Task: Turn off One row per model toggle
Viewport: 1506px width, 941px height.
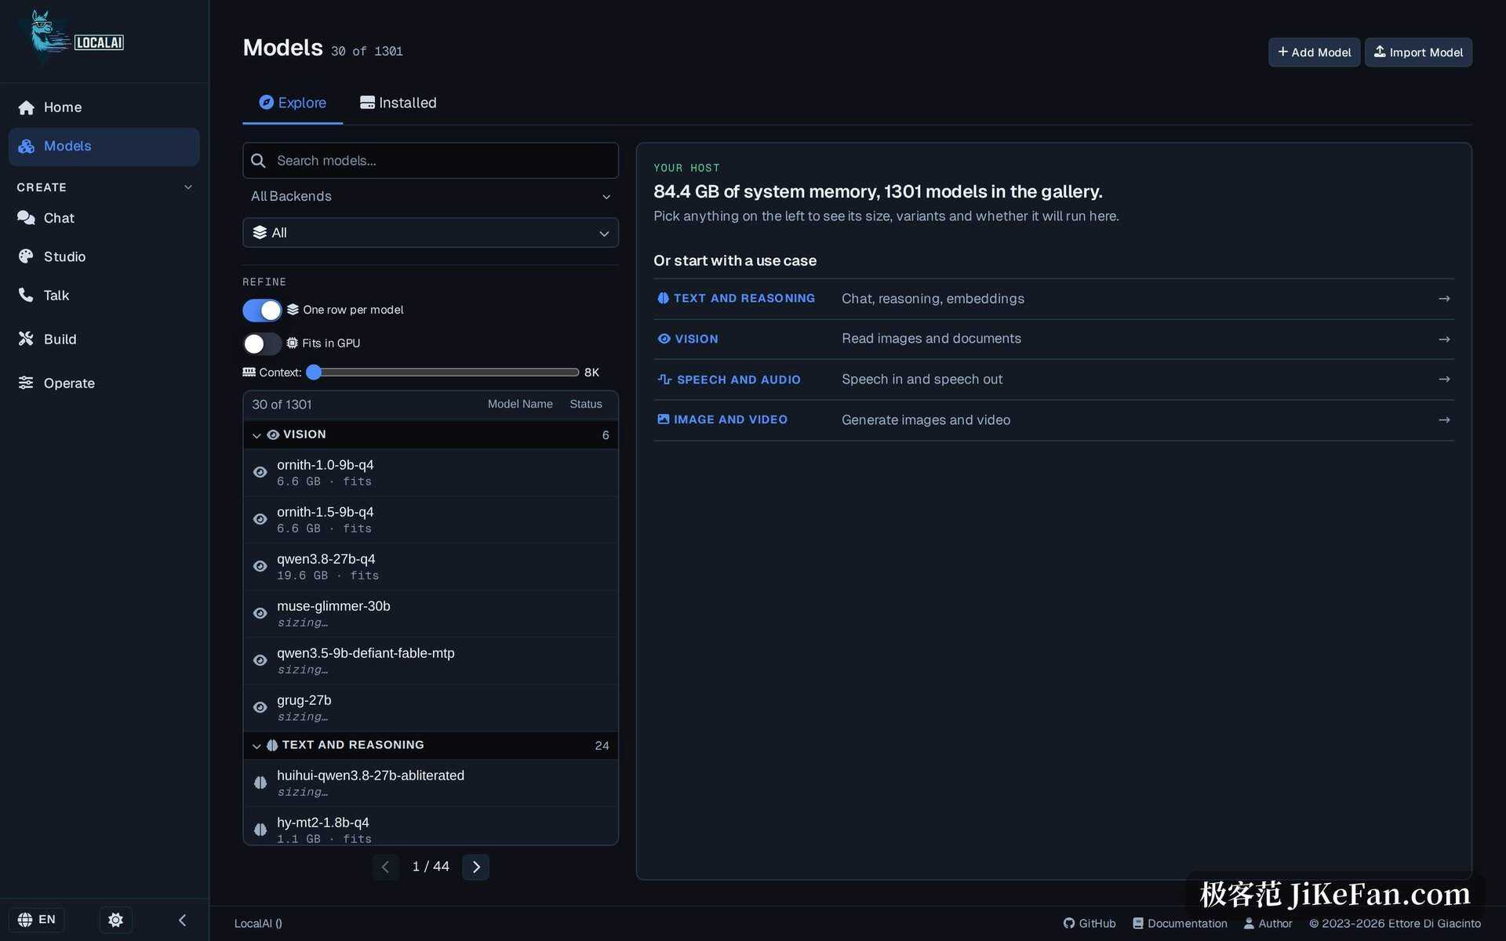Action: point(262,311)
